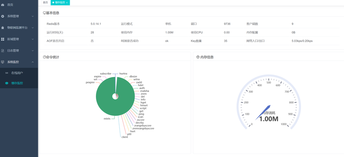
Task: Open the 区域管理 sidebar menu
Action: click(19, 39)
